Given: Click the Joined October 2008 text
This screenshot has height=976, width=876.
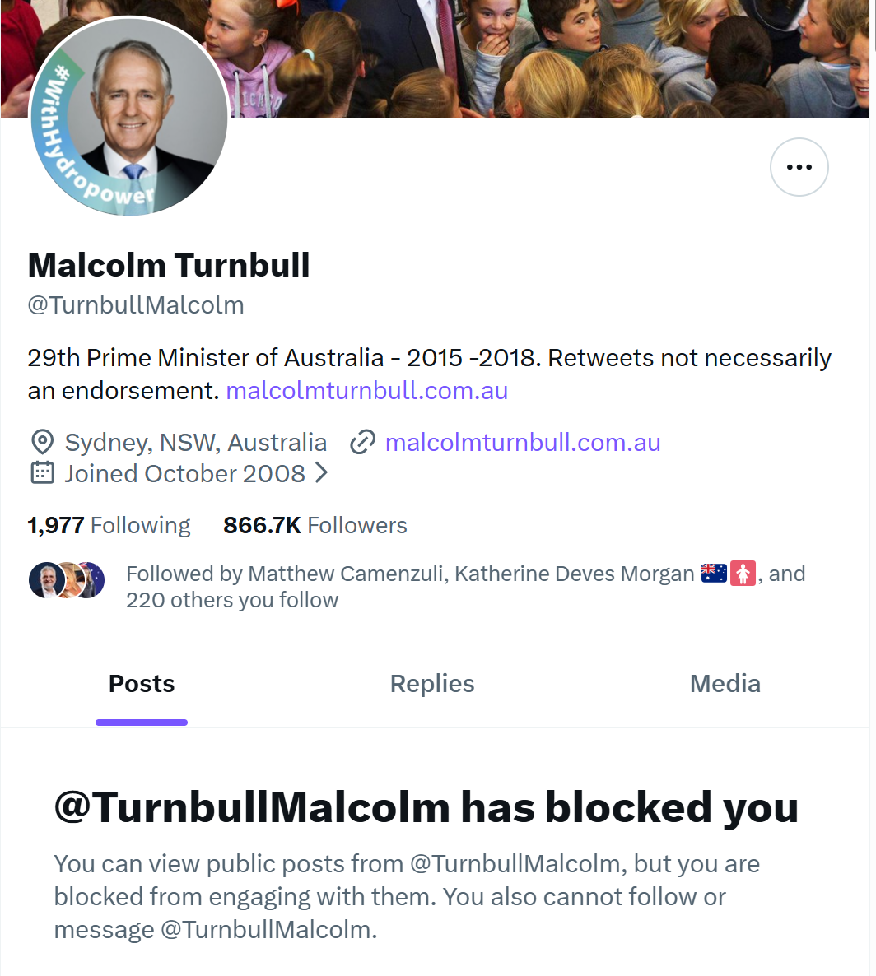Looking at the screenshot, I should click(x=184, y=473).
